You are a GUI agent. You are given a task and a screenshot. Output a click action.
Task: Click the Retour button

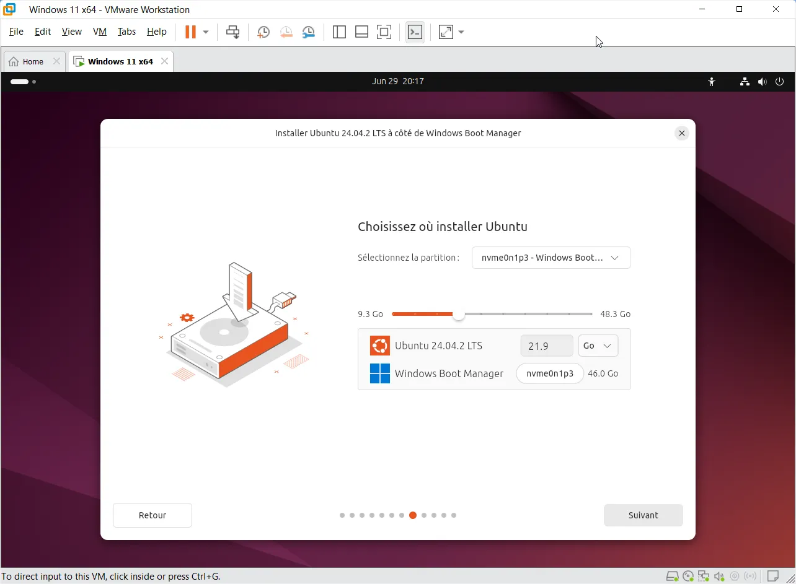(x=153, y=515)
